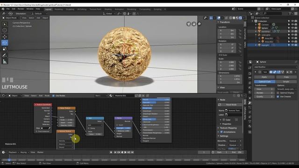Click the Blender logo menu icon

3,9
